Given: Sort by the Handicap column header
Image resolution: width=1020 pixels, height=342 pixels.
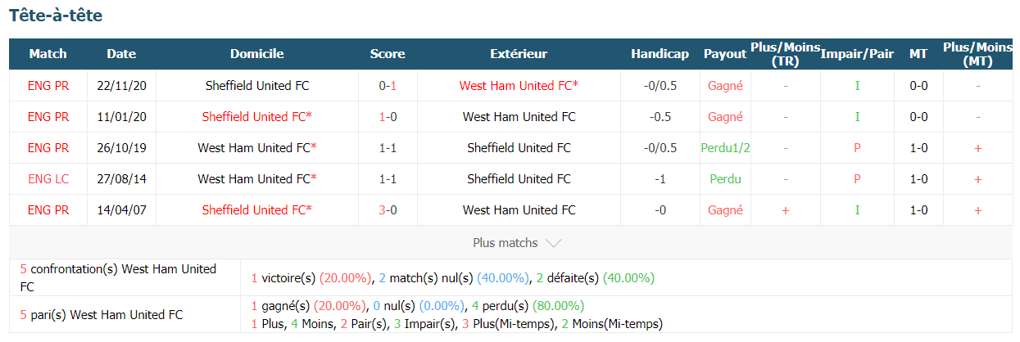Looking at the screenshot, I should click(660, 54).
